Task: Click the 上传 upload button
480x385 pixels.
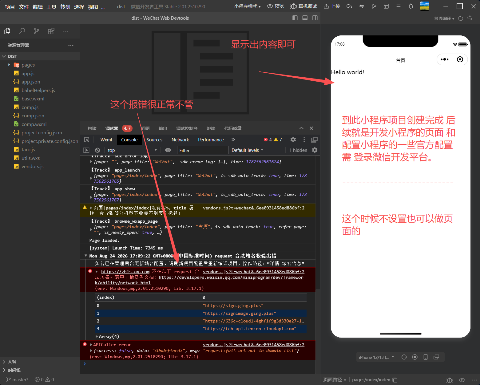Action: [332, 6]
